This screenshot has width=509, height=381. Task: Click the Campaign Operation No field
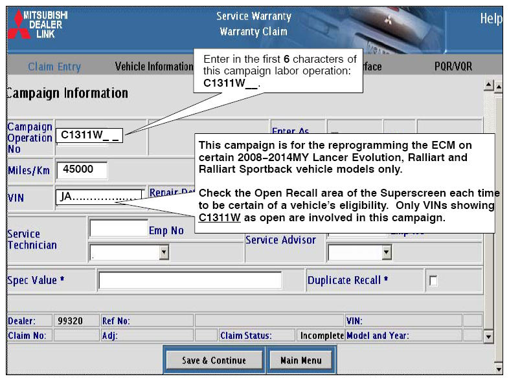click(89, 135)
